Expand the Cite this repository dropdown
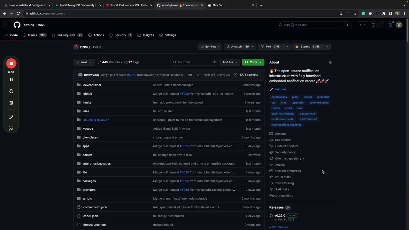The height and width of the screenshot is (230, 409). 289,158
